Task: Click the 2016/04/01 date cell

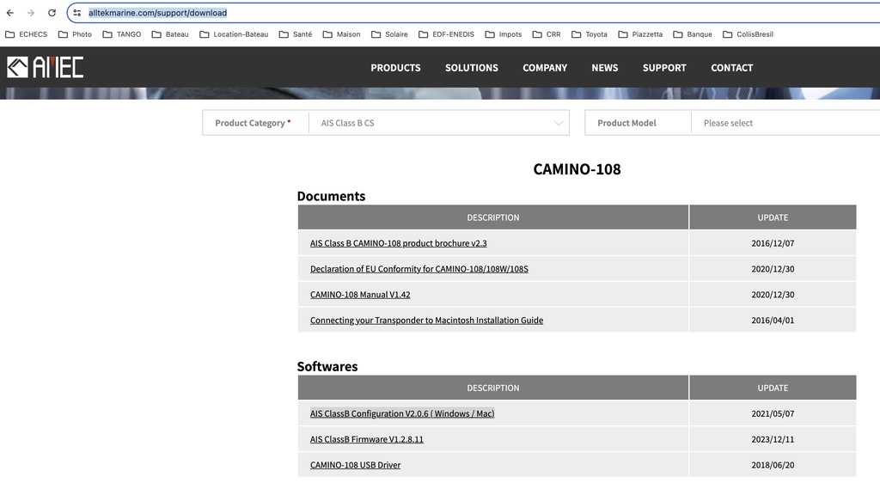Action: click(x=773, y=321)
